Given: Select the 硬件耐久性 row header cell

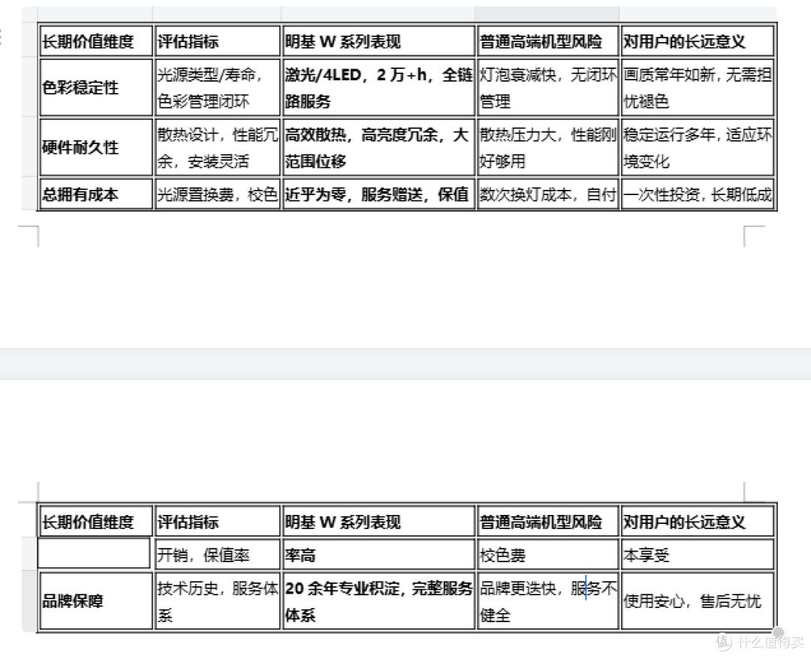Looking at the screenshot, I should pyautogui.click(x=96, y=147).
